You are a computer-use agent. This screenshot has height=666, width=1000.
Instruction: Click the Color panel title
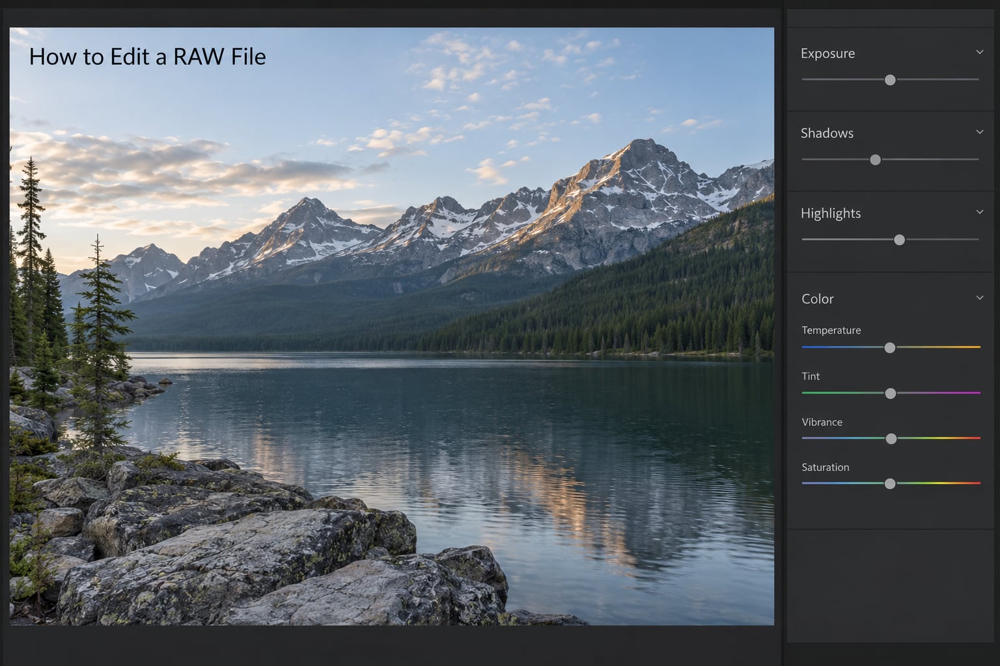tap(818, 299)
